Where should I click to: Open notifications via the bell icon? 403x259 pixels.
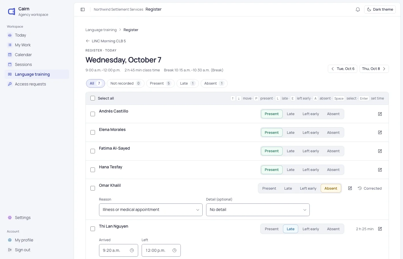pyautogui.click(x=358, y=9)
